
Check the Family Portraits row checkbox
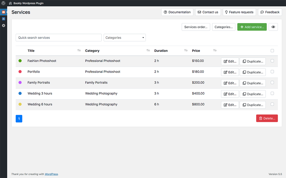coord(272,83)
